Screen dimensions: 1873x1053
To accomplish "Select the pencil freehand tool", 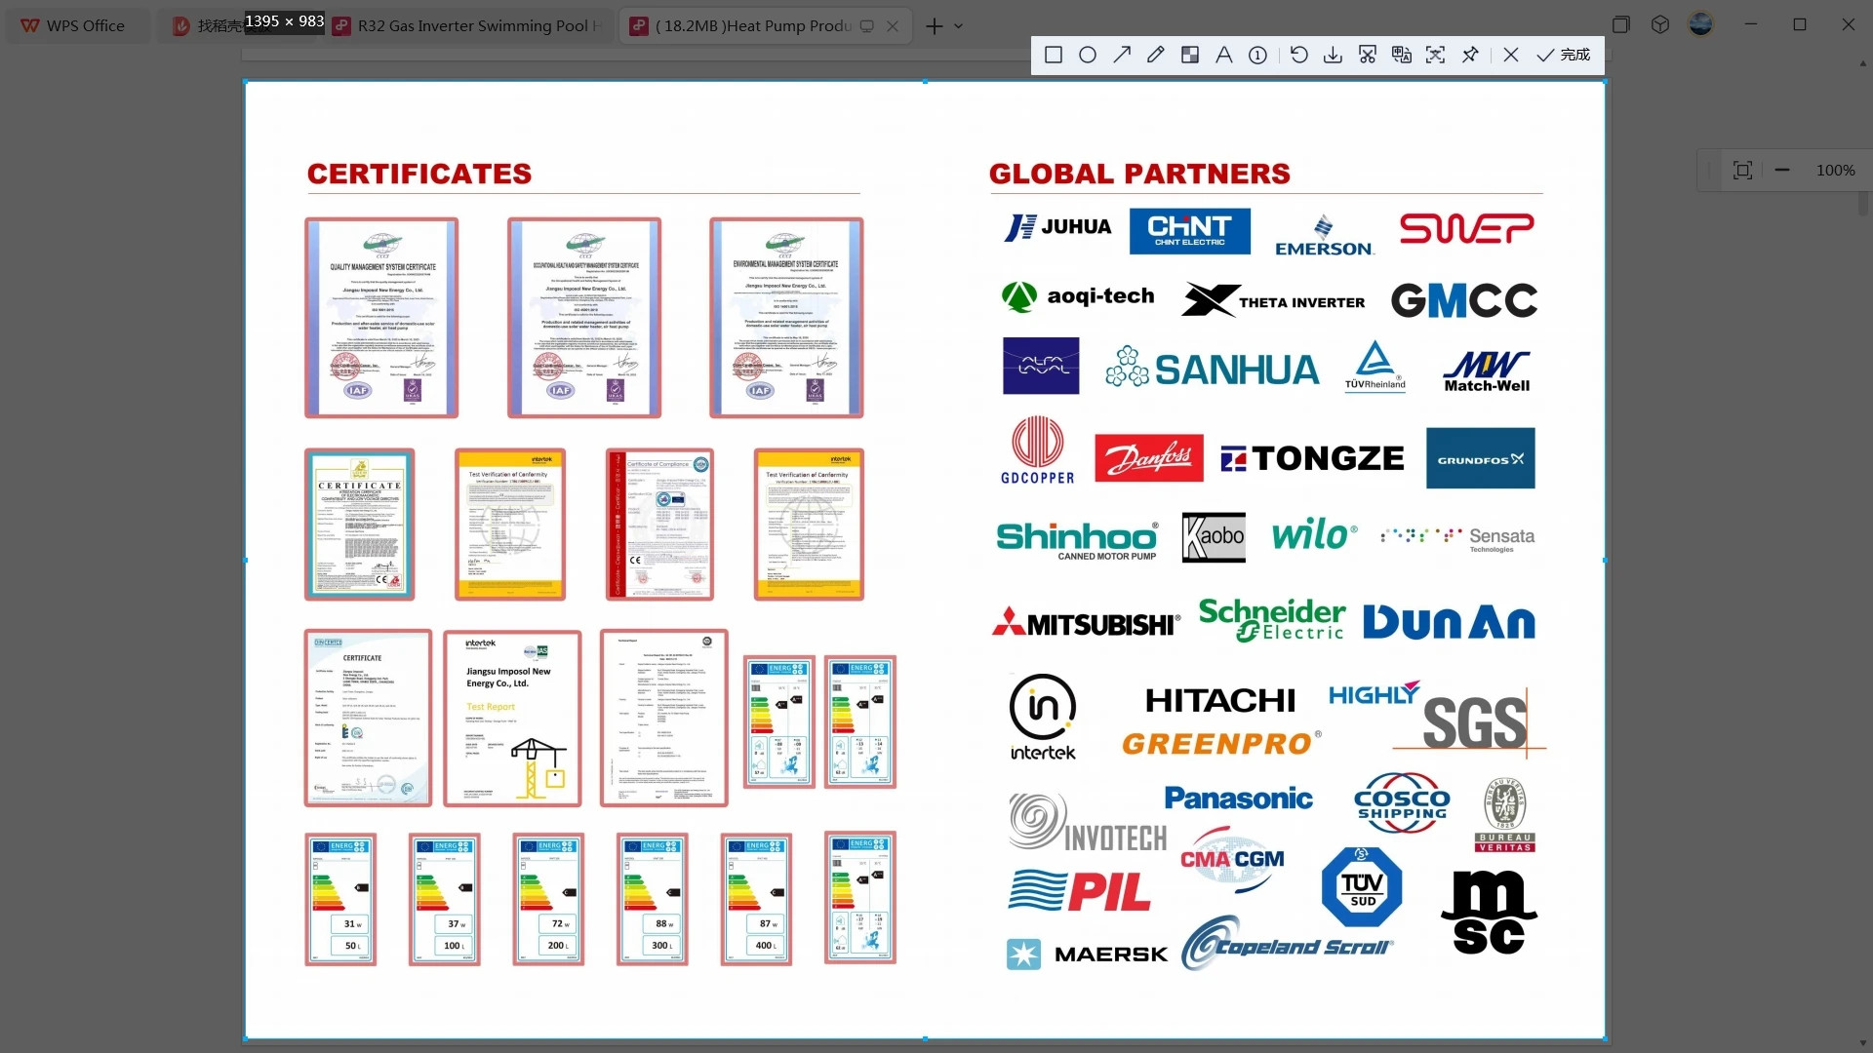I will tap(1156, 55).
